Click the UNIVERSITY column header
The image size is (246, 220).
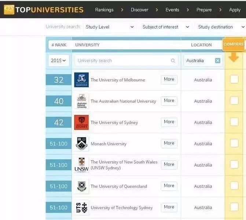coord(87,45)
